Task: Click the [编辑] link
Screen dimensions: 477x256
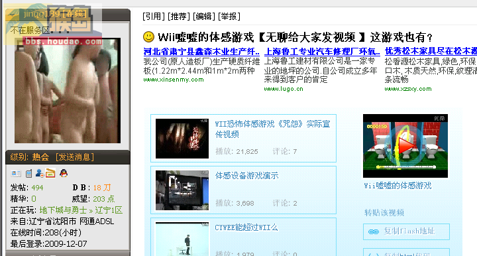Action: 204,17
